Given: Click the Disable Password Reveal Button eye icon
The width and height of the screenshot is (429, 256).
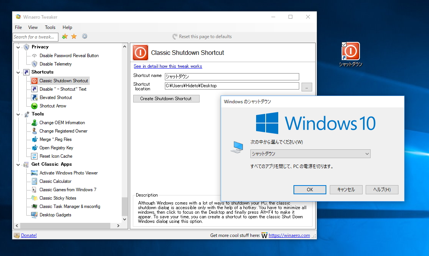Looking at the screenshot, I should [34, 56].
